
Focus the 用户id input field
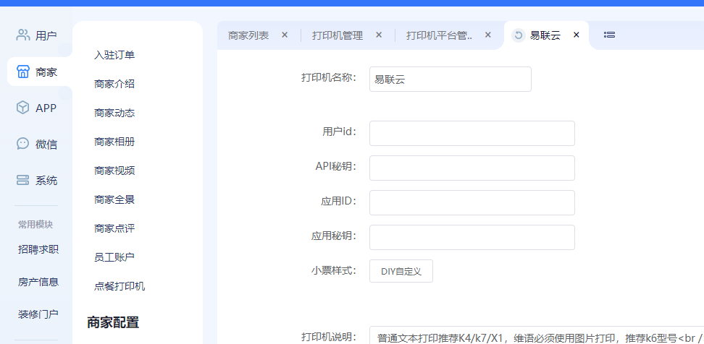472,133
